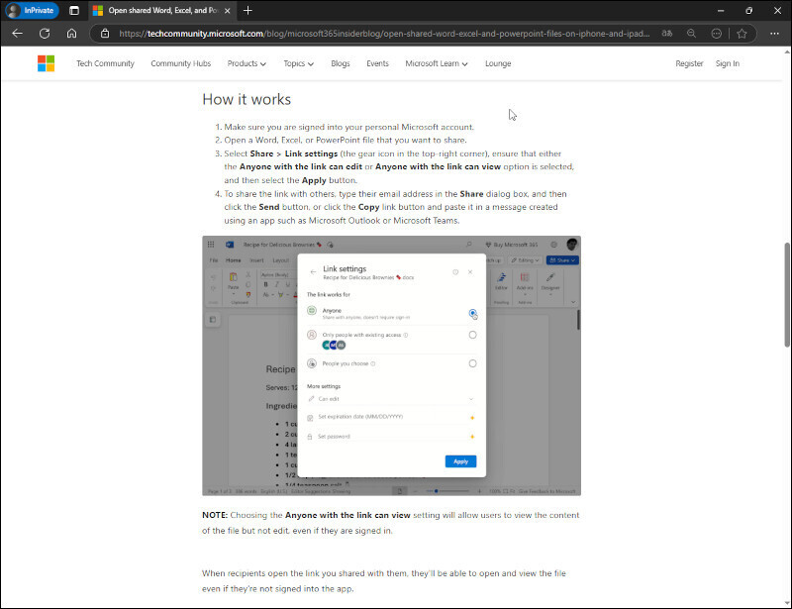Image resolution: width=792 pixels, height=609 pixels.
Task: Go to the browser home page
Action: 71,34
